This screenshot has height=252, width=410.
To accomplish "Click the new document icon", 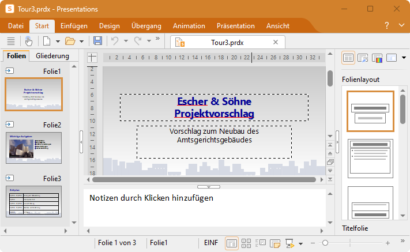I will [x=47, y=41].
